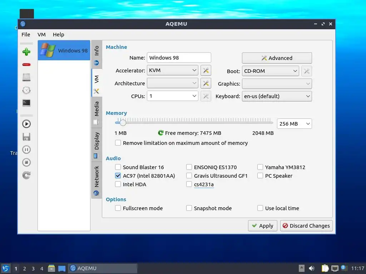Check Remove limitation on maximum memory
366x274 pixels.
click(118, 143)
